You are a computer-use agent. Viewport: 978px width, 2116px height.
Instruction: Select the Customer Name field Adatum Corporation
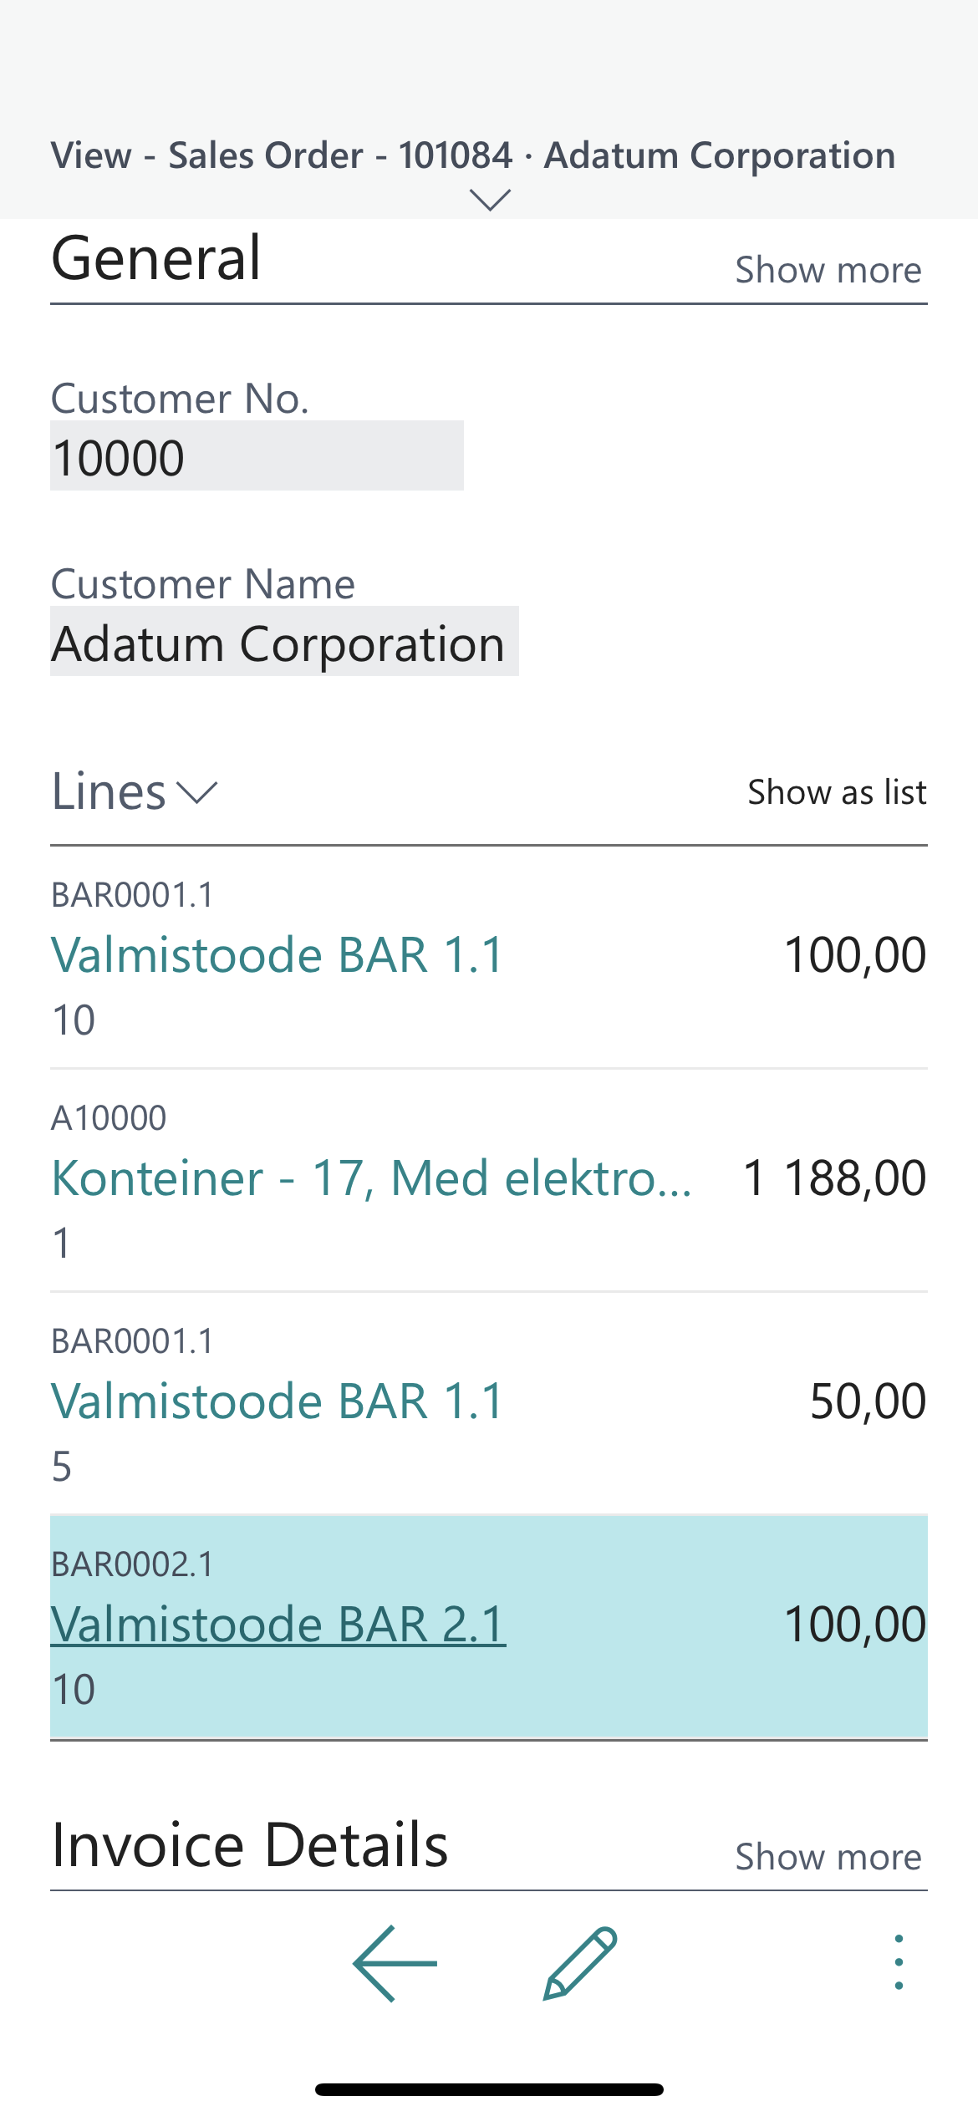(x=284, y=642)
